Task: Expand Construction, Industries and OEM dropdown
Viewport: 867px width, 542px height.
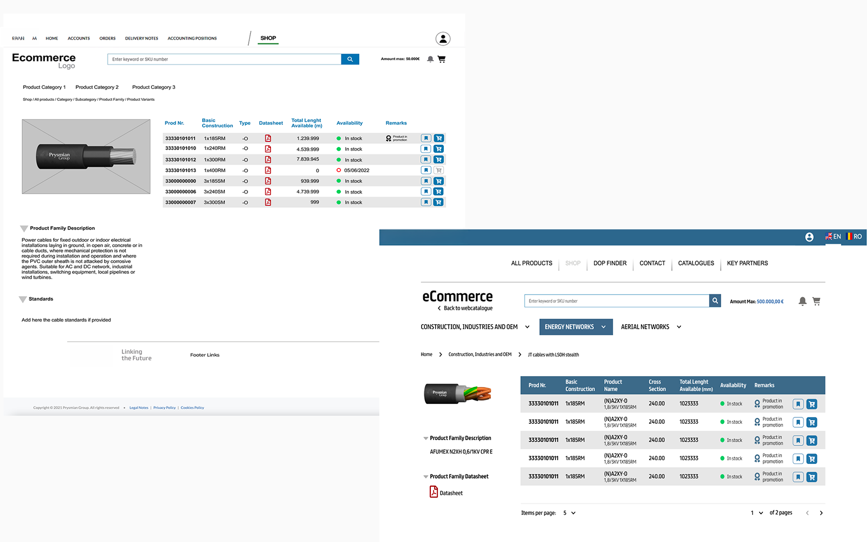Action: tap(527, 327)
